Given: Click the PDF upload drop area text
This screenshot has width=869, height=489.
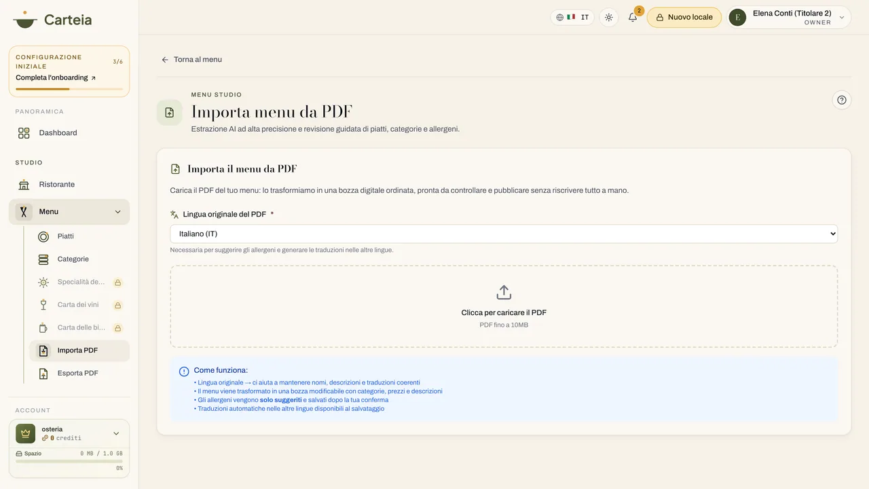Looking at the screenshot, I should [x=504, y=313].
